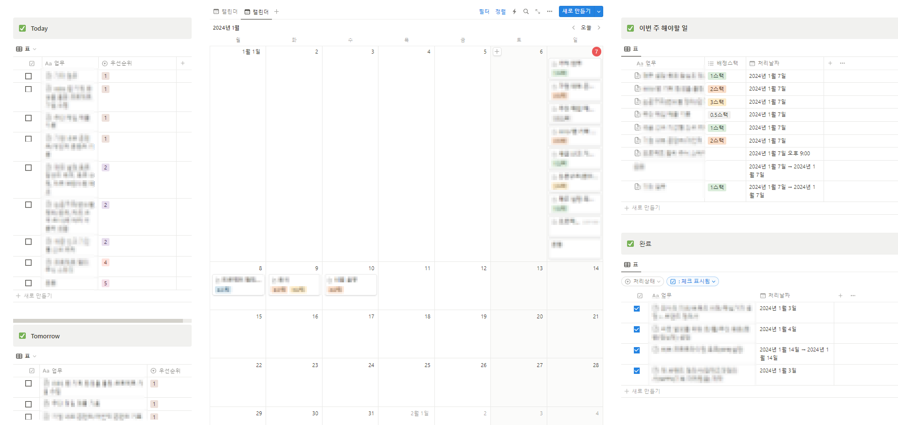The image size is (898, 425).
Task: Open 우선순위 column header in Tomorrow table
Action: 165,371
